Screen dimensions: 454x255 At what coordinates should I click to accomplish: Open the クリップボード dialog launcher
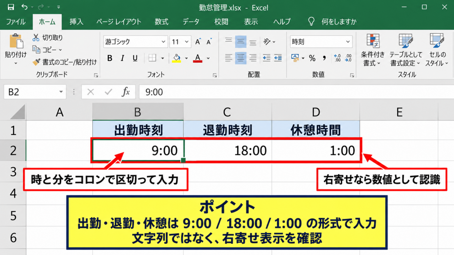96,75
